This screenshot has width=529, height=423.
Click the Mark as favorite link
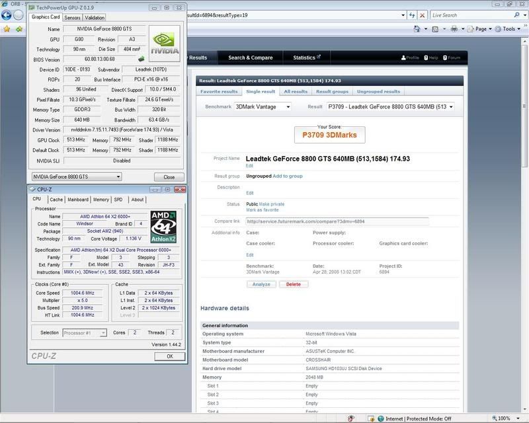[263, 210]
